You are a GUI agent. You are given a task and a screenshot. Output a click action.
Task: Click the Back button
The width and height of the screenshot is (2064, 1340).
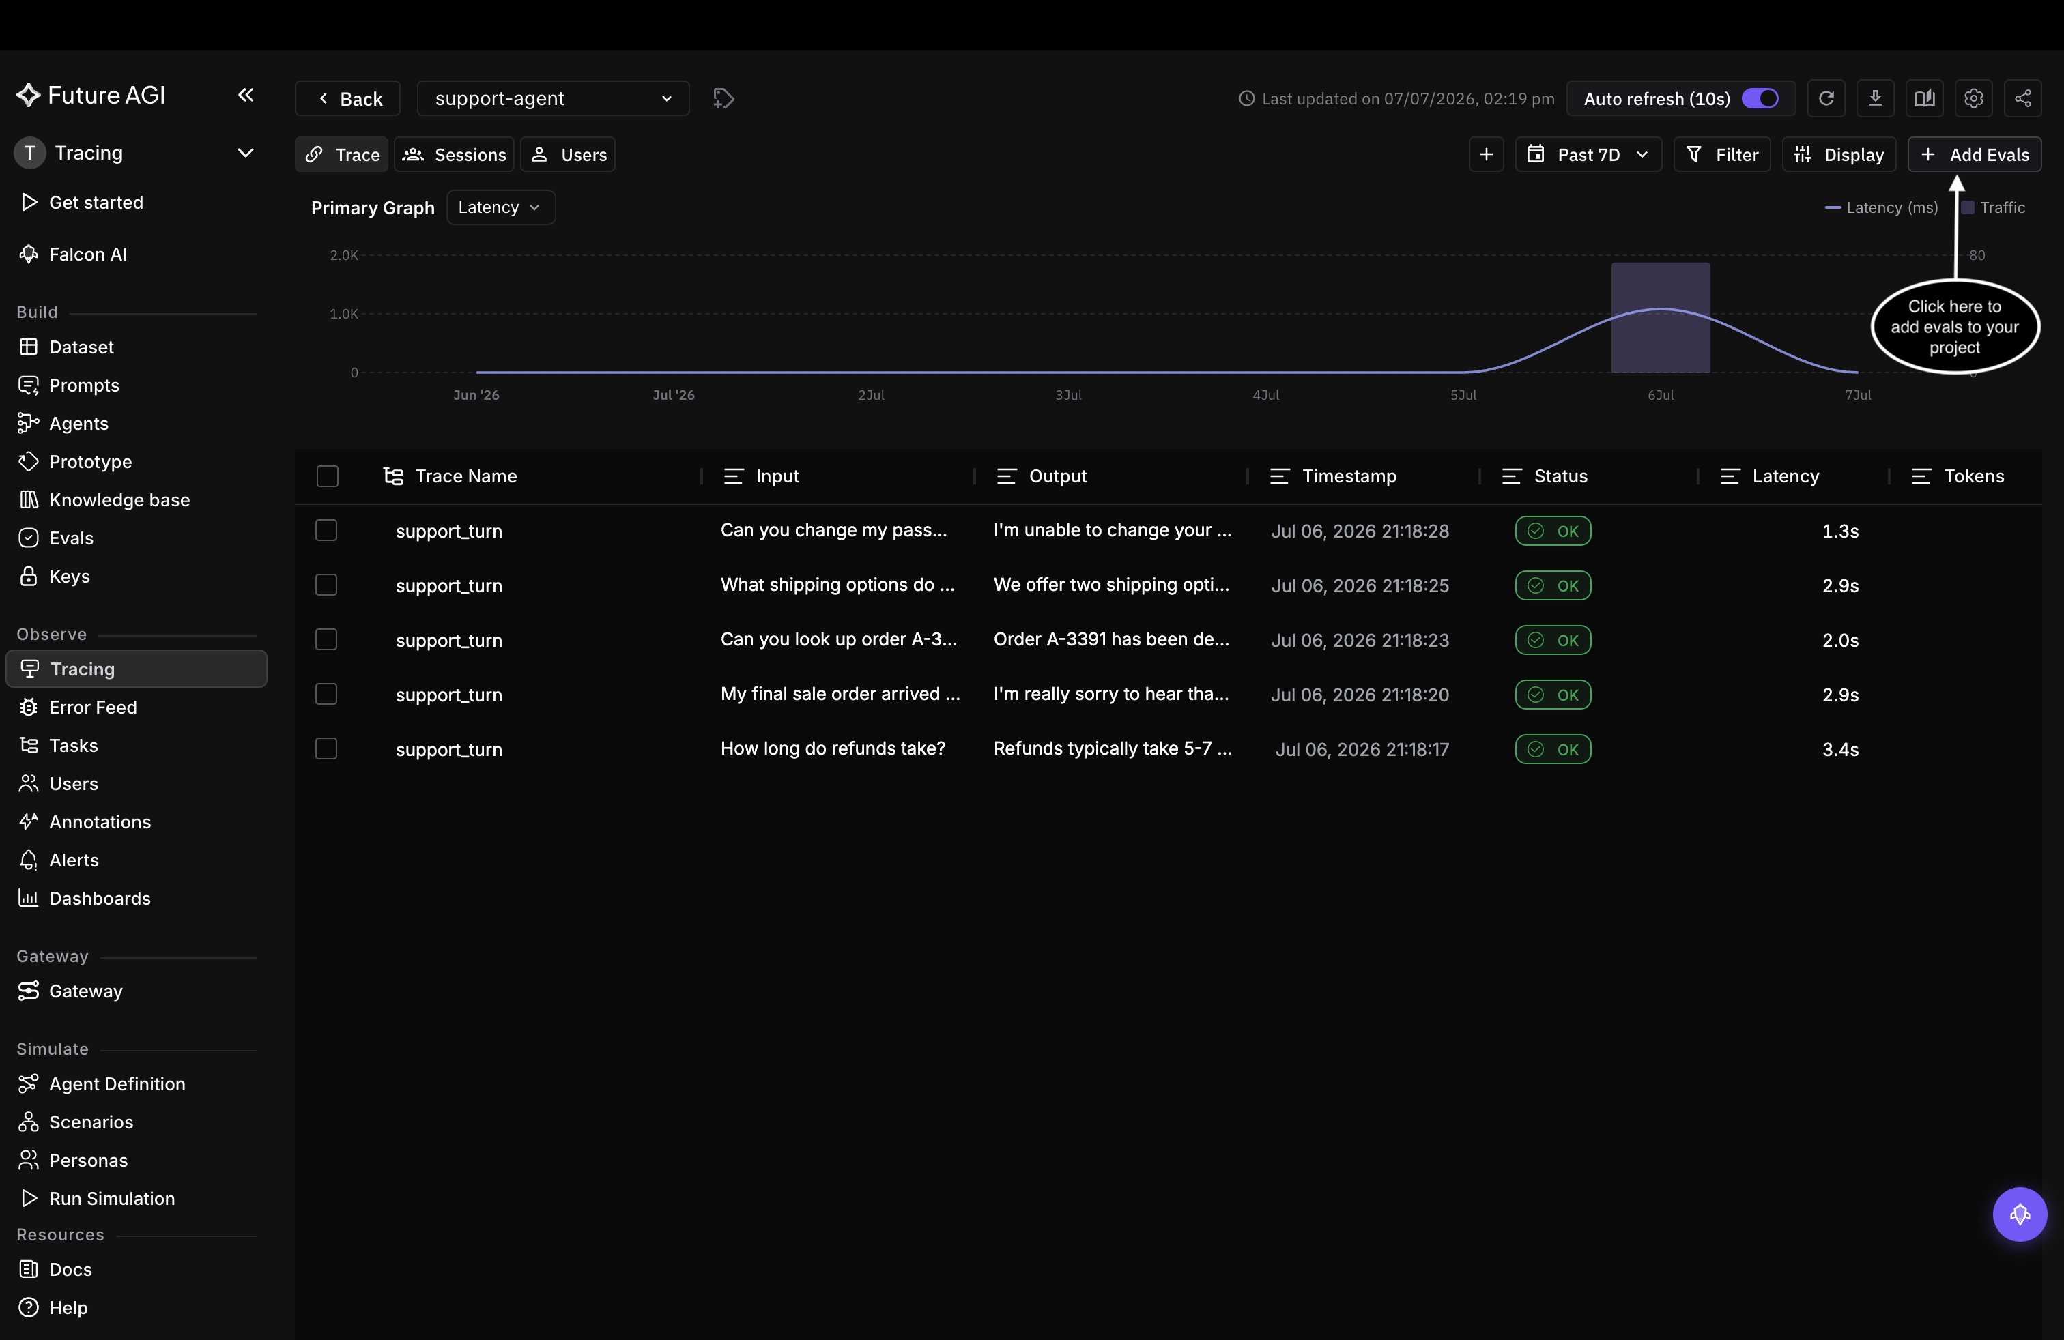(x=348, y=98)
